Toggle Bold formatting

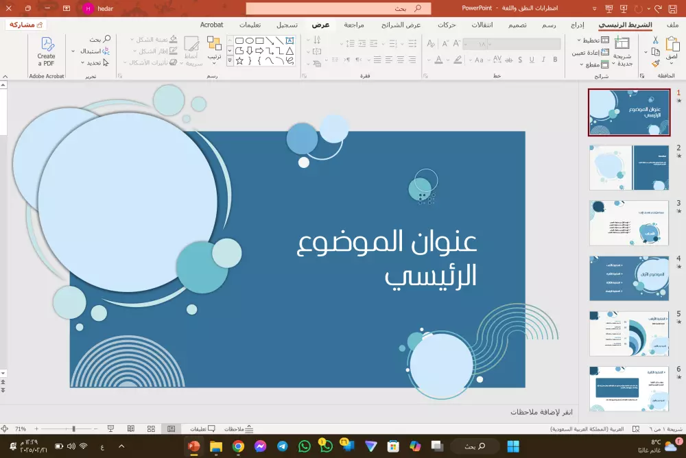click(556, 60)
